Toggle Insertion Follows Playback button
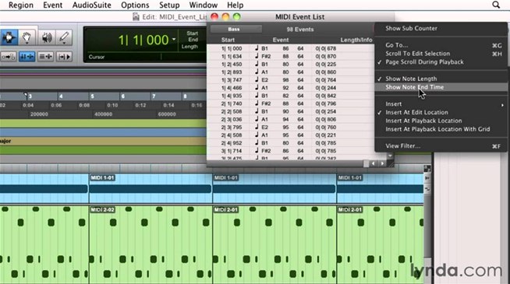 [64, 57]
